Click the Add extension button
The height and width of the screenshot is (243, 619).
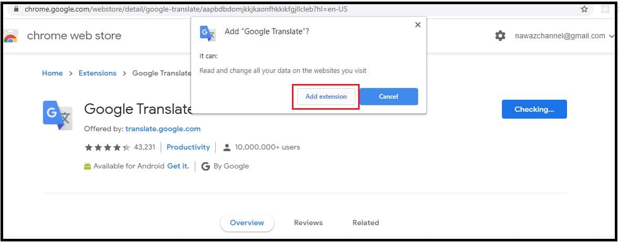326,97
